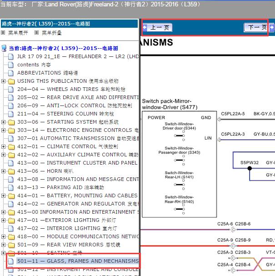Click the 菜单展开 list icon
Image resolution: width=275 pixels, height=276 pixels.
coord(3,33)
